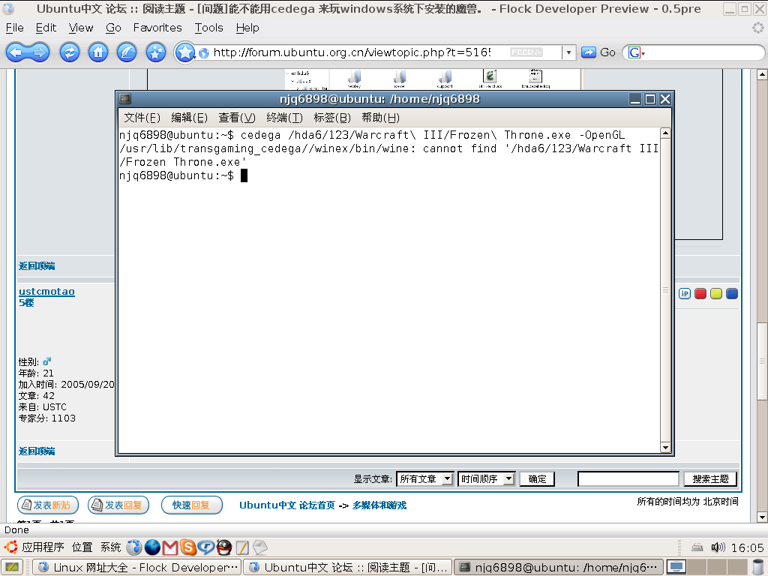Open the Favorites menu in Flock
The width and height of the screenshot is (768, 576).
pyautogui.click(x=157, y=28)
